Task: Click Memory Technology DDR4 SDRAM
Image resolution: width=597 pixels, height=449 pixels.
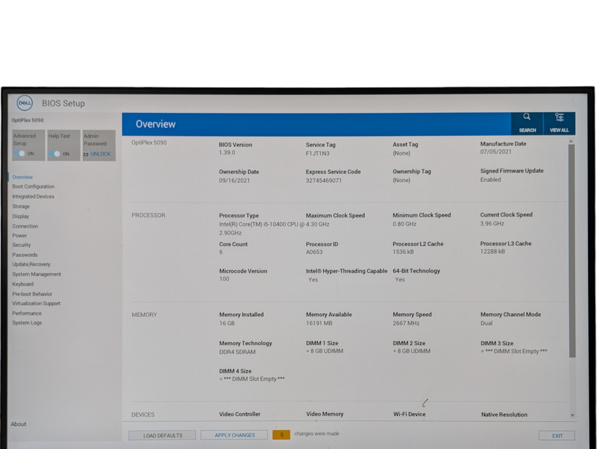Action: (238, 352)
